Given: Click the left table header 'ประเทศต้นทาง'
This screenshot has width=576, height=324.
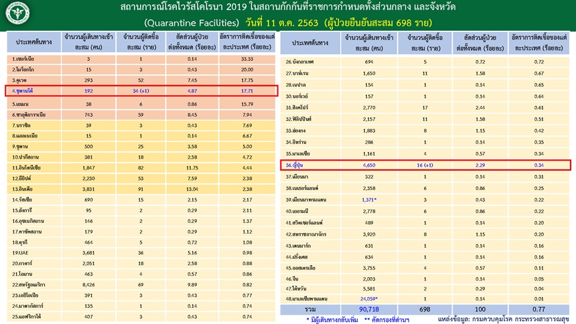Looking at the screenshot, I should coord(33,42).
